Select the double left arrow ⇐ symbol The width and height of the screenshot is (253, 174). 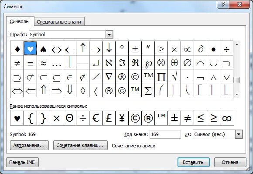pyautogui.click(x=31, y=90)
